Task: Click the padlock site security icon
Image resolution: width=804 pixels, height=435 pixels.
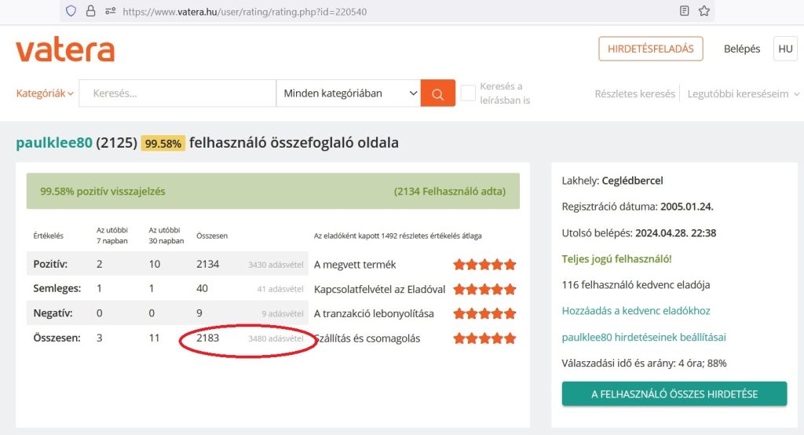Action: (x=90, y=11)
